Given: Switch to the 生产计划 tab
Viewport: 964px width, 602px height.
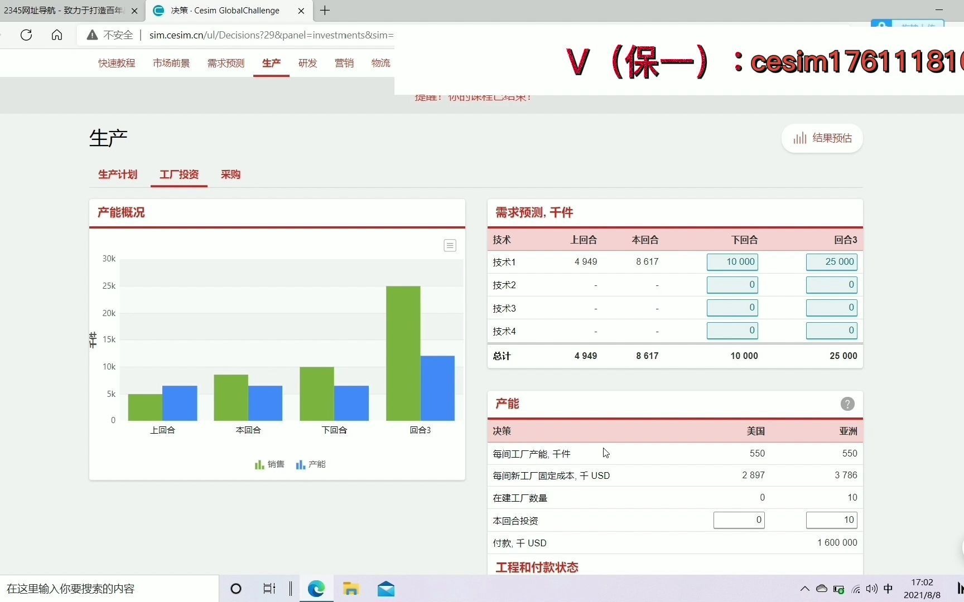Looking at the screenshot, I should click(118, 174).
